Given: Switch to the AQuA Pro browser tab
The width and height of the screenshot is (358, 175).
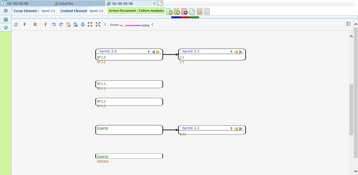Looking at the screenshot, I should (79, 3).
